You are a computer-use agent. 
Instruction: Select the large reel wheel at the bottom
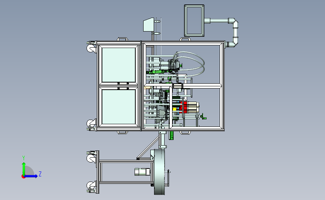click(159, 172)
